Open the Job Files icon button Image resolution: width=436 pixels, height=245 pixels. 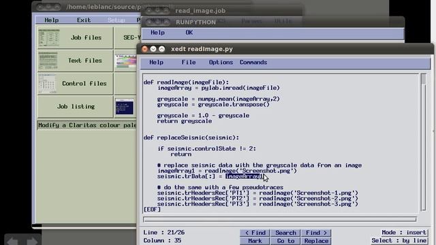click(x=48, y=37)
